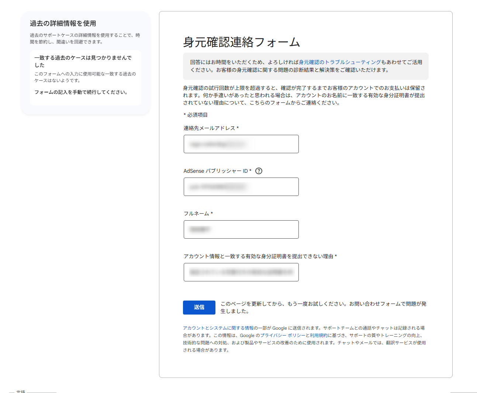Click the このページを更新してから error message
Viewport: 477px width, 393px height.
[x=324, y=308]
